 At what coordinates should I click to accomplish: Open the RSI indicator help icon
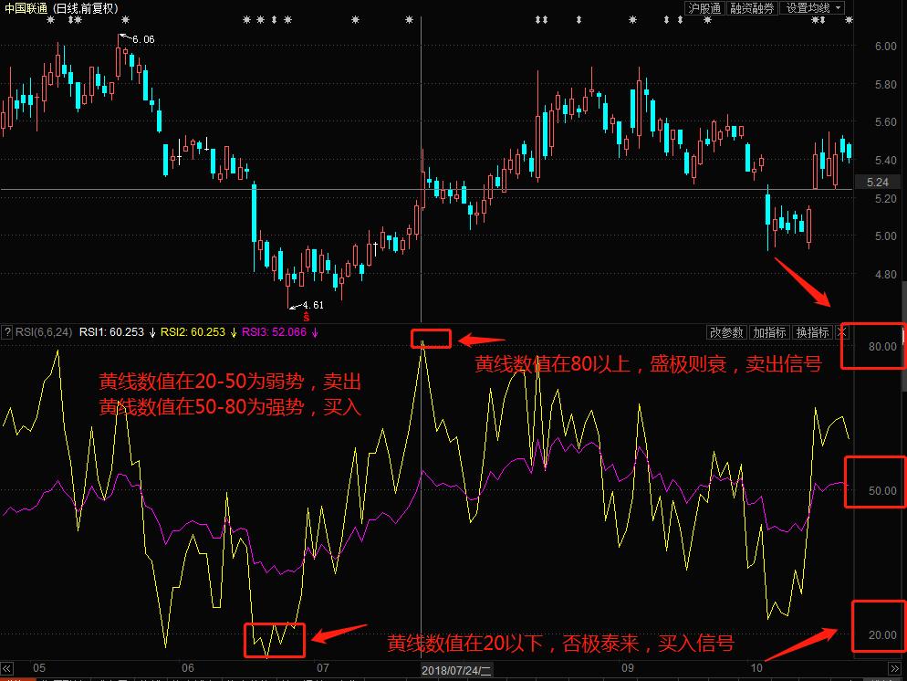coord(7,332)
